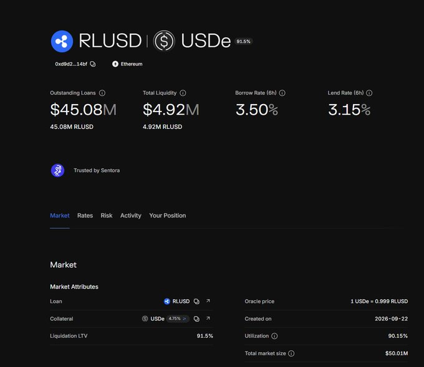Open the Your Position tab
This screenshot has width=424, height=367.
(167, 216)
